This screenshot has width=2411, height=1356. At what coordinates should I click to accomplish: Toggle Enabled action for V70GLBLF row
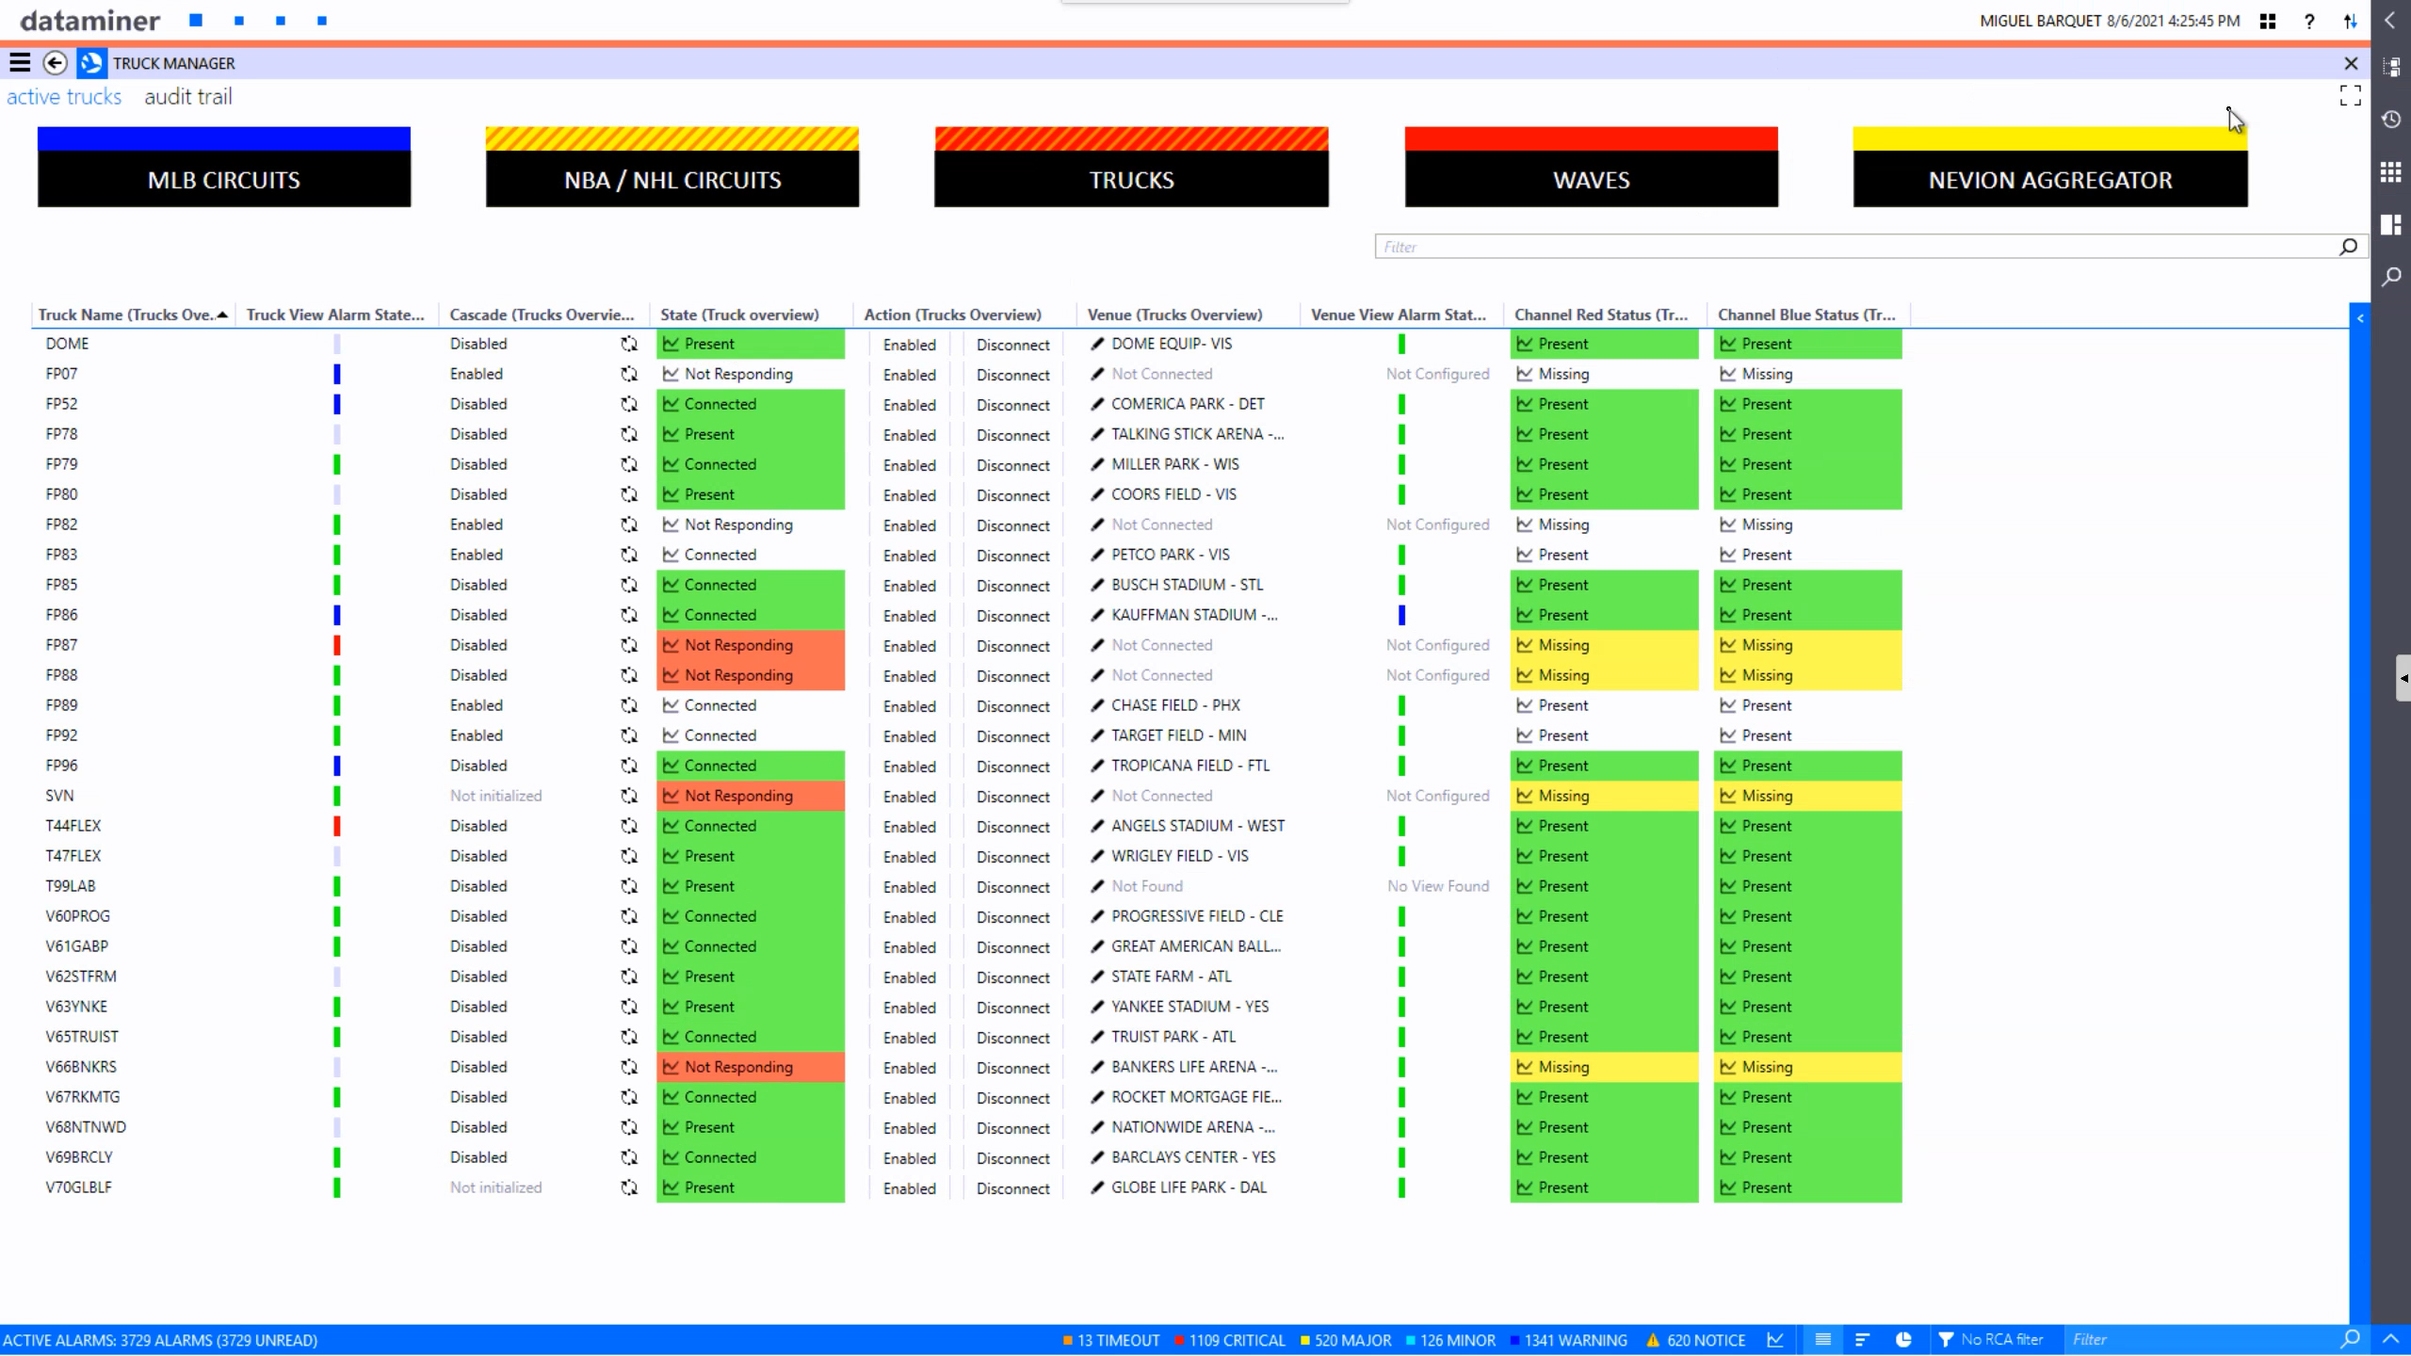(910, 1188)
